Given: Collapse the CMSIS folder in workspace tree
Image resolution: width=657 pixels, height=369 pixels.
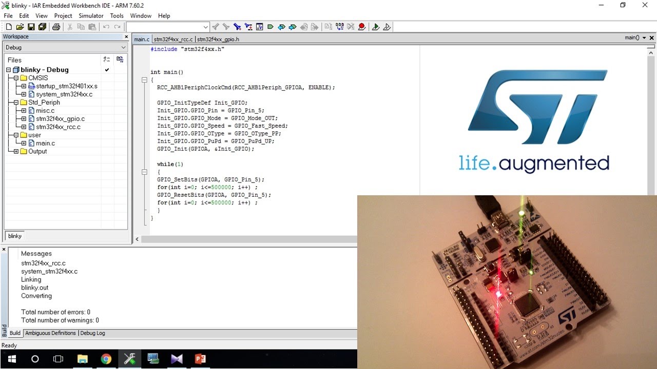Looking at the screenshot, I should [x=16, y=78].
